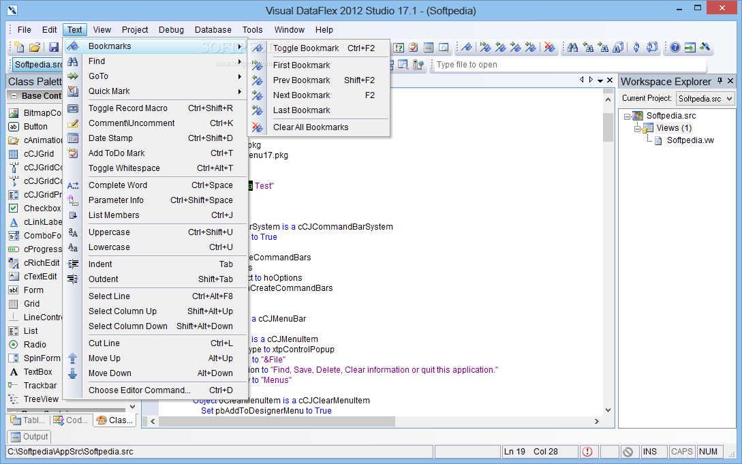
Task: Click the red error indicator in status bar
Action: click(x=587, y=452)
